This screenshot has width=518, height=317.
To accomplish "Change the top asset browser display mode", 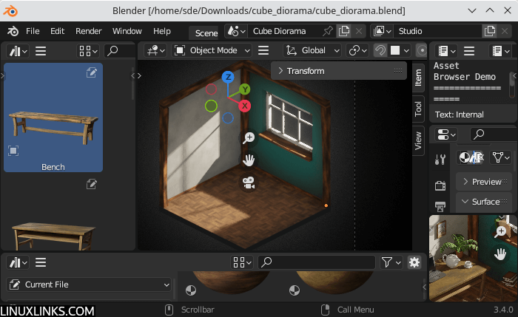I will click(x=88, y=51).
